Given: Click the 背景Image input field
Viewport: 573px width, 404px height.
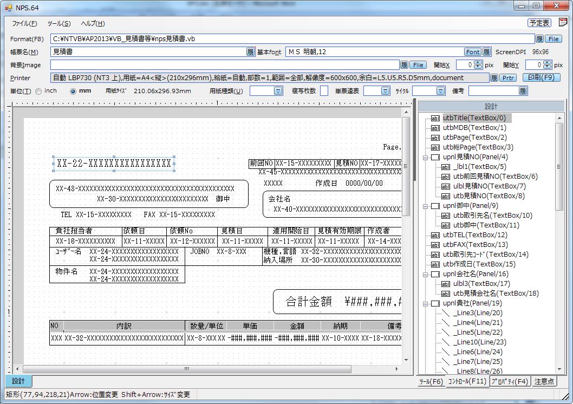Looking at the screenshot, I should [224, 65].
